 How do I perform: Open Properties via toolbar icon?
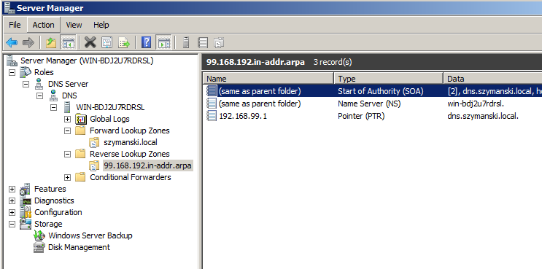(107, 43)
